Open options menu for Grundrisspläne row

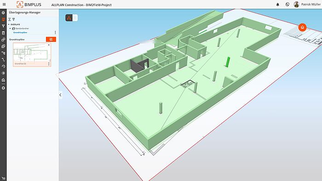[55, 33]
